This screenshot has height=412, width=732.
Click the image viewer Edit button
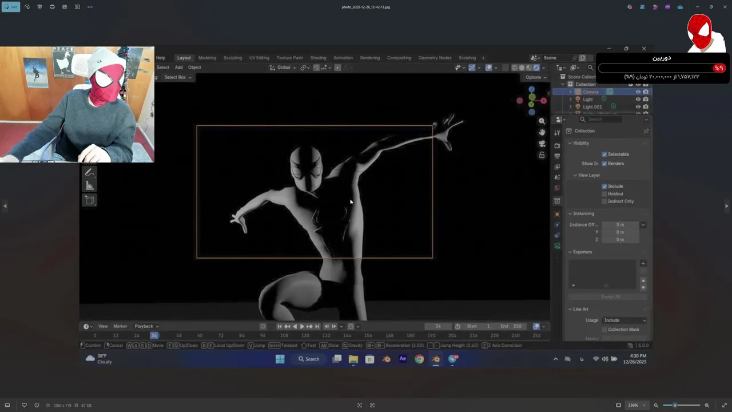(x=11, y=7)
